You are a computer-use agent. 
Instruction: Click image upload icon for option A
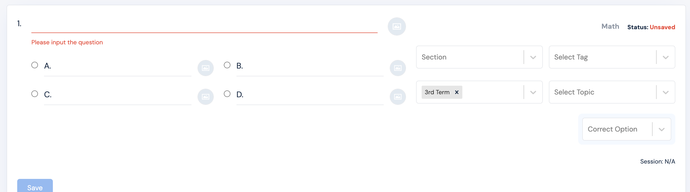pyautogui.click(x=205, y=68)
